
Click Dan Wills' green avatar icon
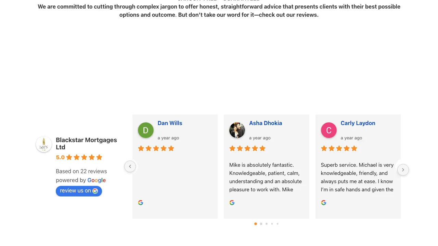point(146,130)
